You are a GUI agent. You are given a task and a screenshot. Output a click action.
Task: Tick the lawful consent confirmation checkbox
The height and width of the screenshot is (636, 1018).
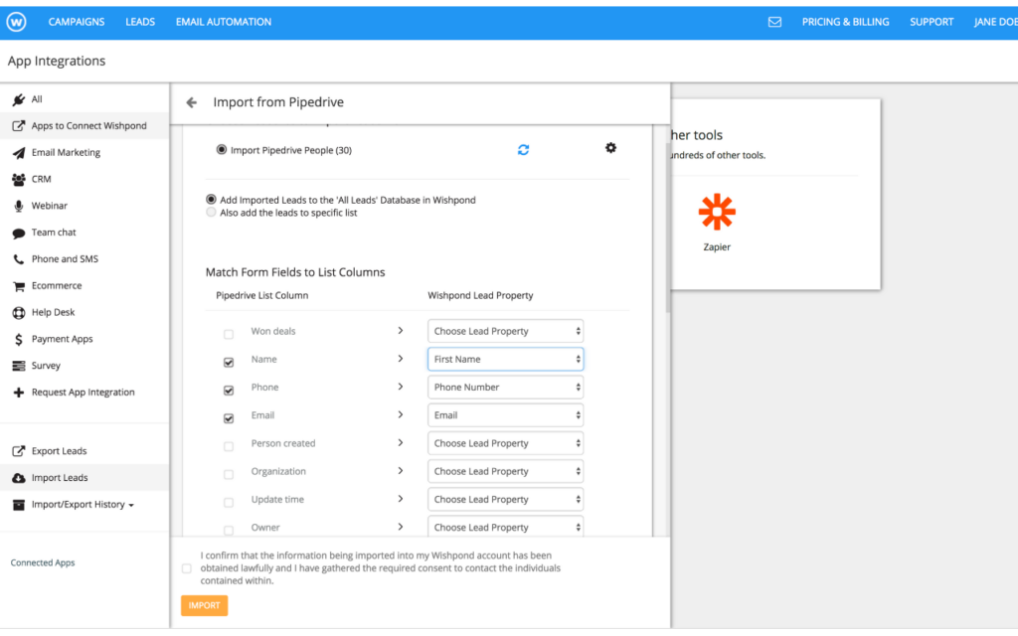pyautogui.click(x=187, y=569)
